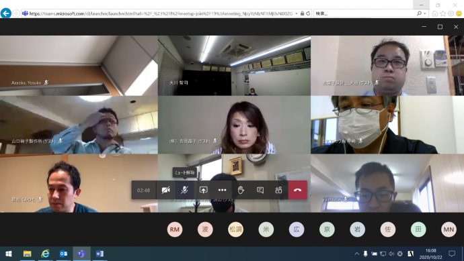Click the browser search input field
This screenshot has height=261, width=464.
click(365, 13)
